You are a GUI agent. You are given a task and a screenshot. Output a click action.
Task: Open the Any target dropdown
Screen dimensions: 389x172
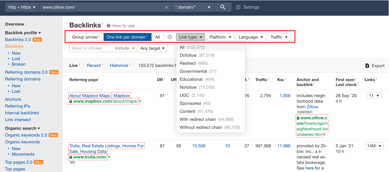pos(153,48)
